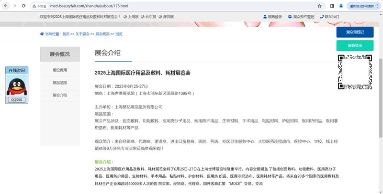Open 展会介绍 in the sidebar menu
383x194 pixels.
60,95
